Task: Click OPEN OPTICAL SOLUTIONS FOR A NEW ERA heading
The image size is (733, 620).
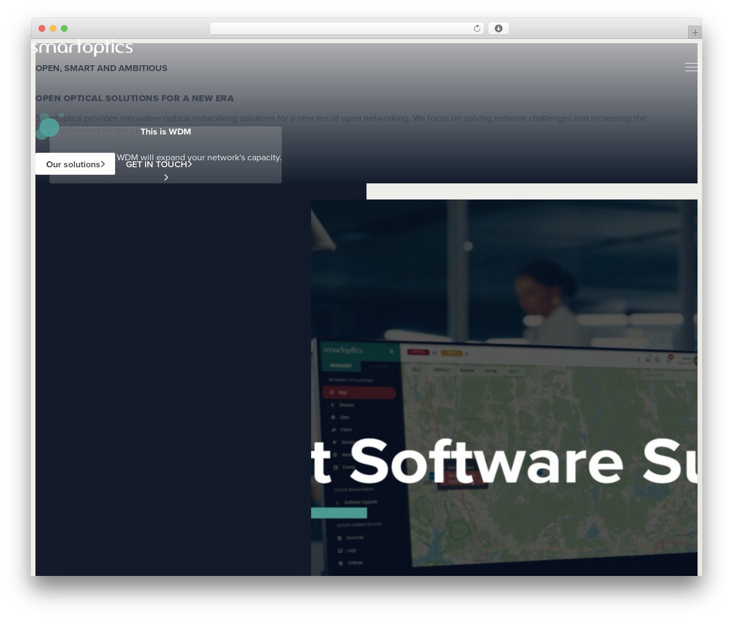Action: [135, 98]
